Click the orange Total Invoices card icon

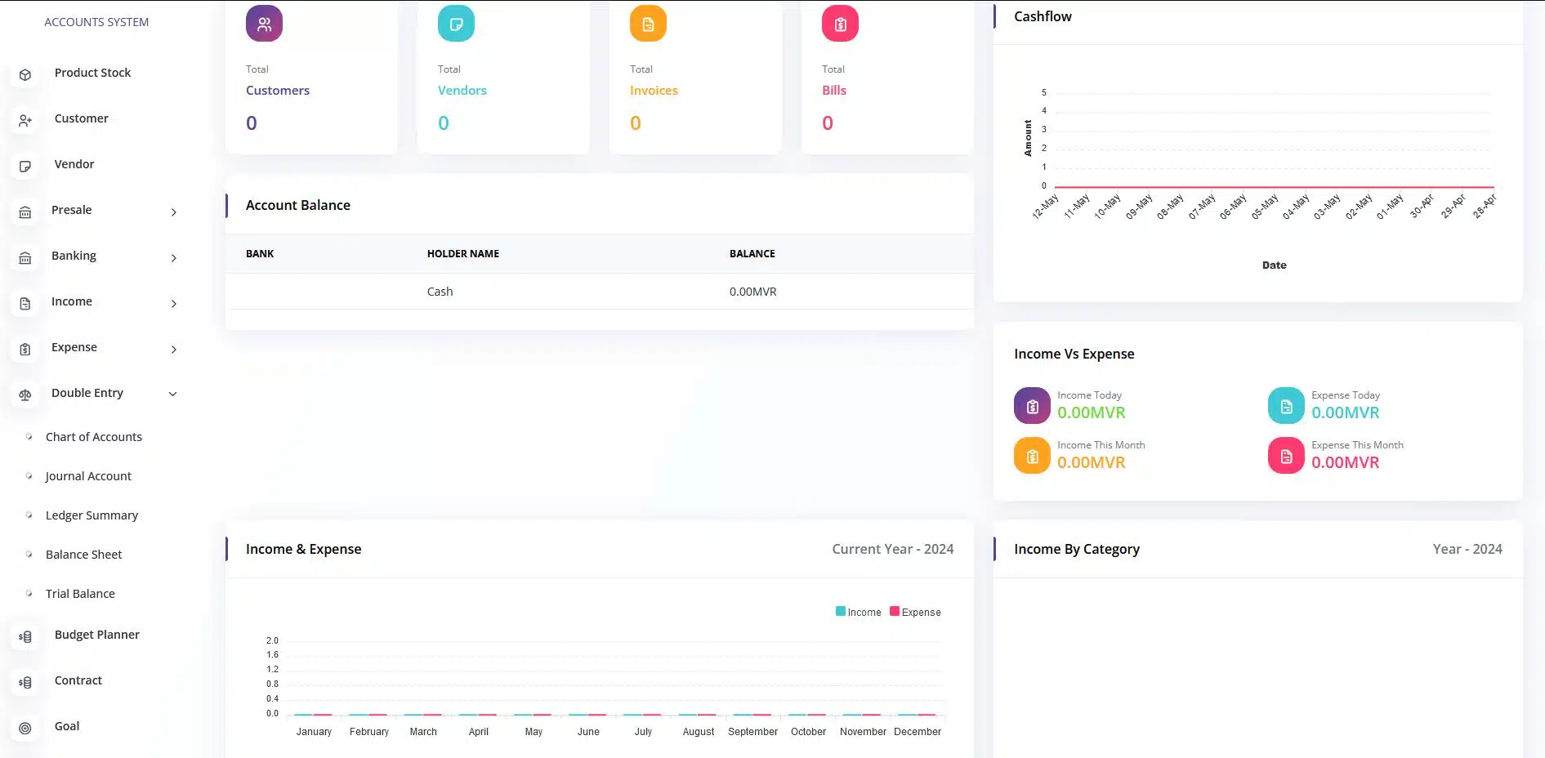[648, 24]
